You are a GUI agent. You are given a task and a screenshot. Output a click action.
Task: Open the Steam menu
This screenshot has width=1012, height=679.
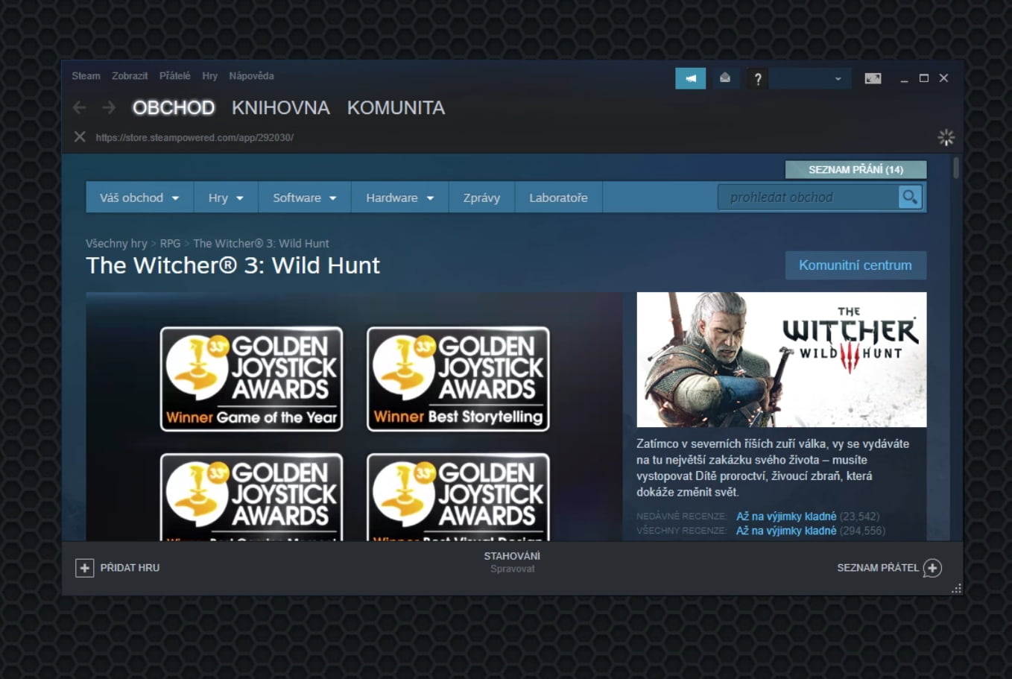[86, 76]
